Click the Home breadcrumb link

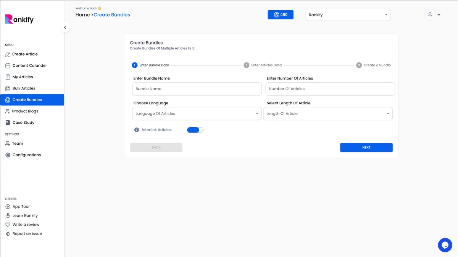(82, 15)
